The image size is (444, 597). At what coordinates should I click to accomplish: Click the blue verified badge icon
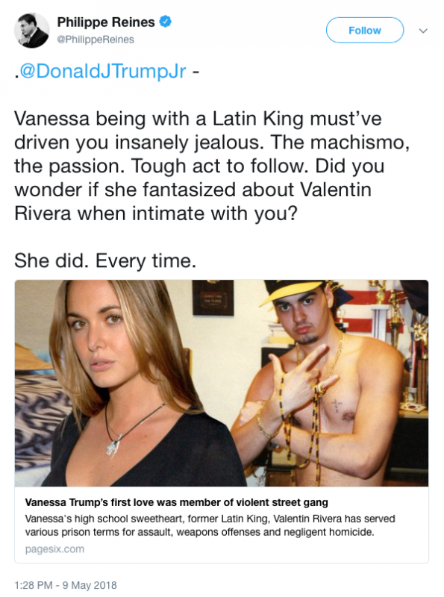(165, 22)
